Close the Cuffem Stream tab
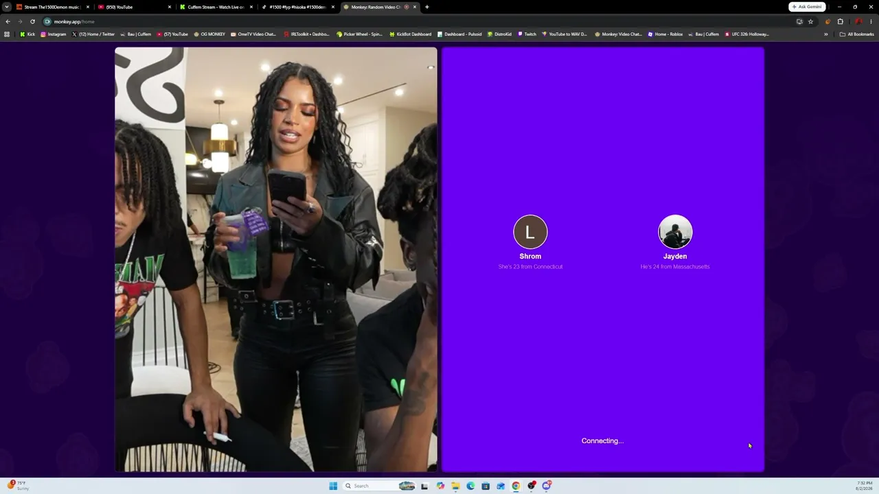Image resolution: width=879 pixels, height=494 pixels. coord(251,7)
